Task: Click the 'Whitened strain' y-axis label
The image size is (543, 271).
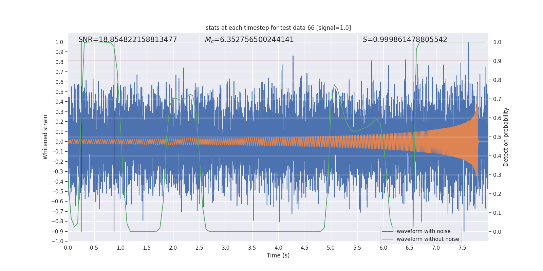Action: 45,137
